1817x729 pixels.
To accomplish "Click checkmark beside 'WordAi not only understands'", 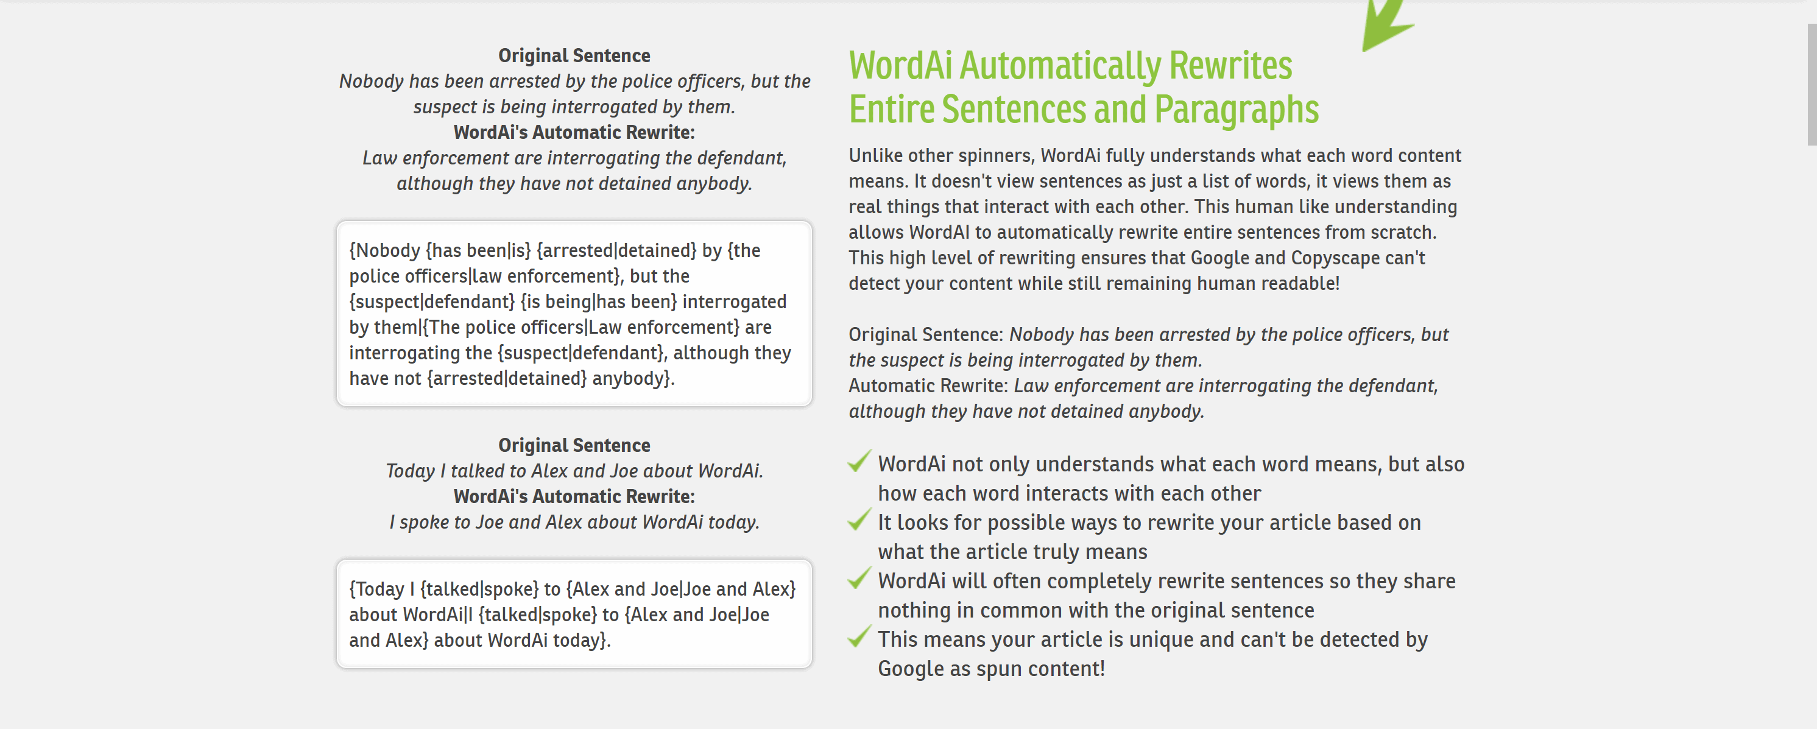I will point(860,461).
